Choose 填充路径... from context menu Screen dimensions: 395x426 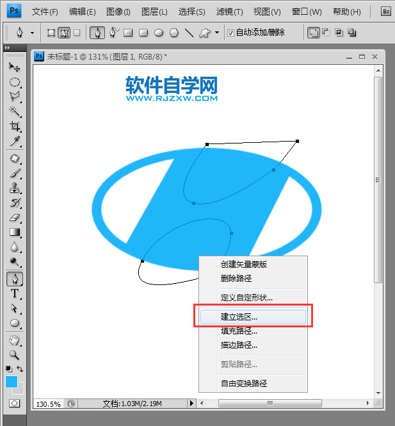pos(239,331)
